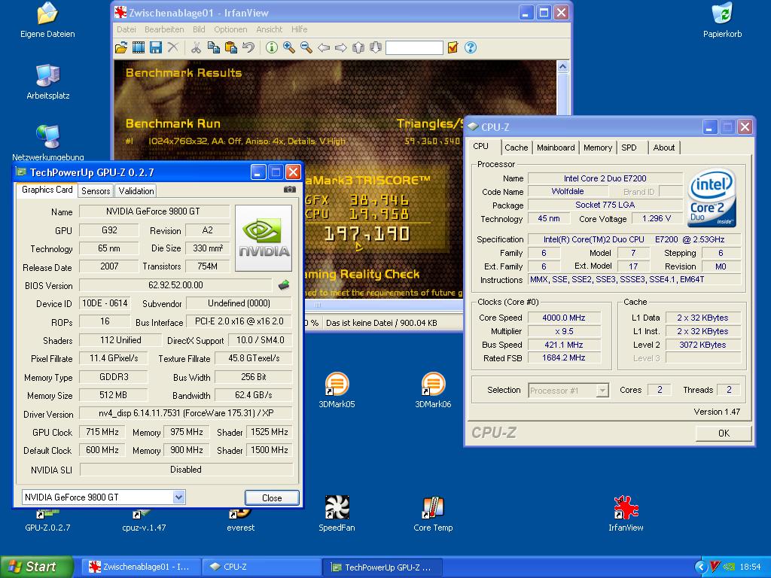Select the Papierkorb recycle bin icon
Viewport: 771px width, 578px height.
722,20
